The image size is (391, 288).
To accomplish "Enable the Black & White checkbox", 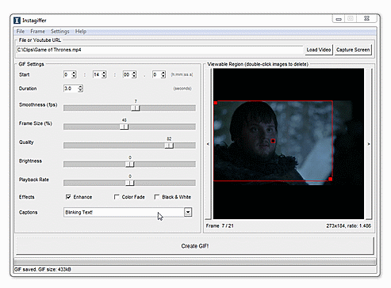I will 156,197.
